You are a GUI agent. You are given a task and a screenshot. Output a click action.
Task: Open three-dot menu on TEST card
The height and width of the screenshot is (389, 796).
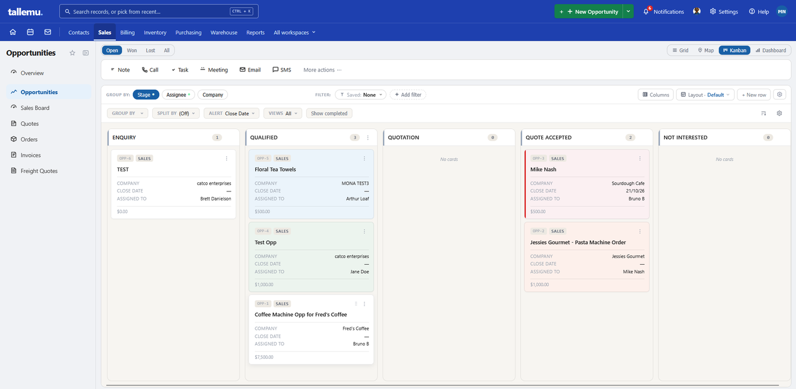(227, 158)
